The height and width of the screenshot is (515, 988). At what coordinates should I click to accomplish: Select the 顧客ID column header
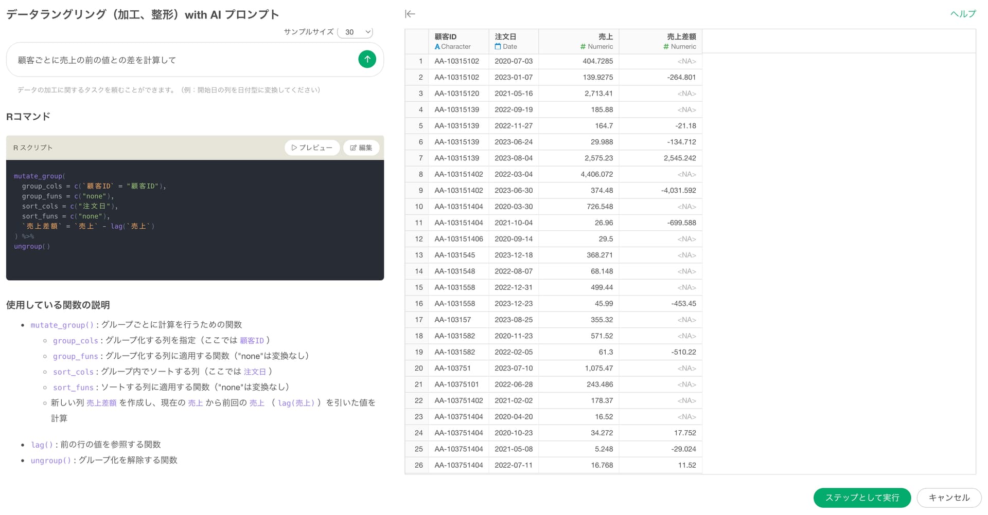tap(458, 41)
